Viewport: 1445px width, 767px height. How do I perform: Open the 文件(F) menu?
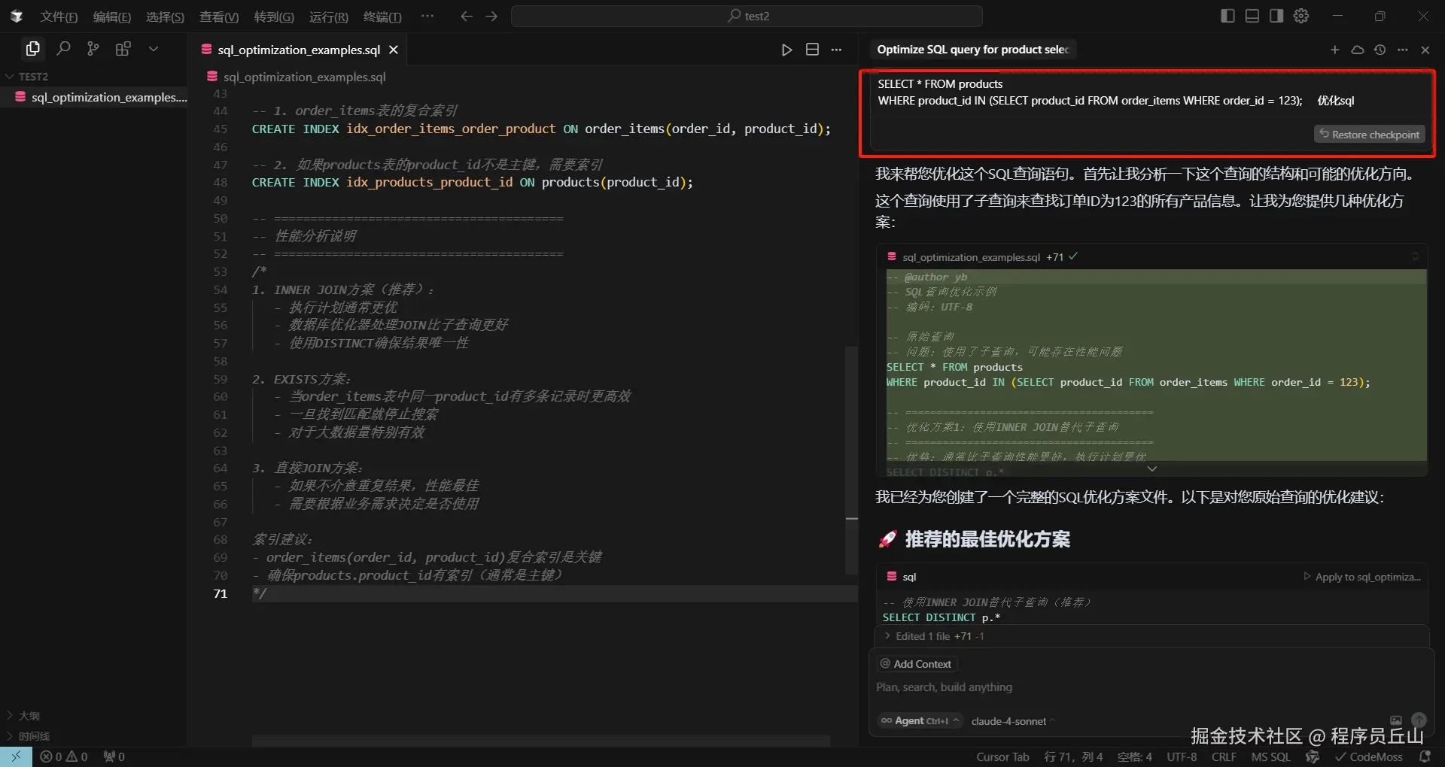(59, 17)
